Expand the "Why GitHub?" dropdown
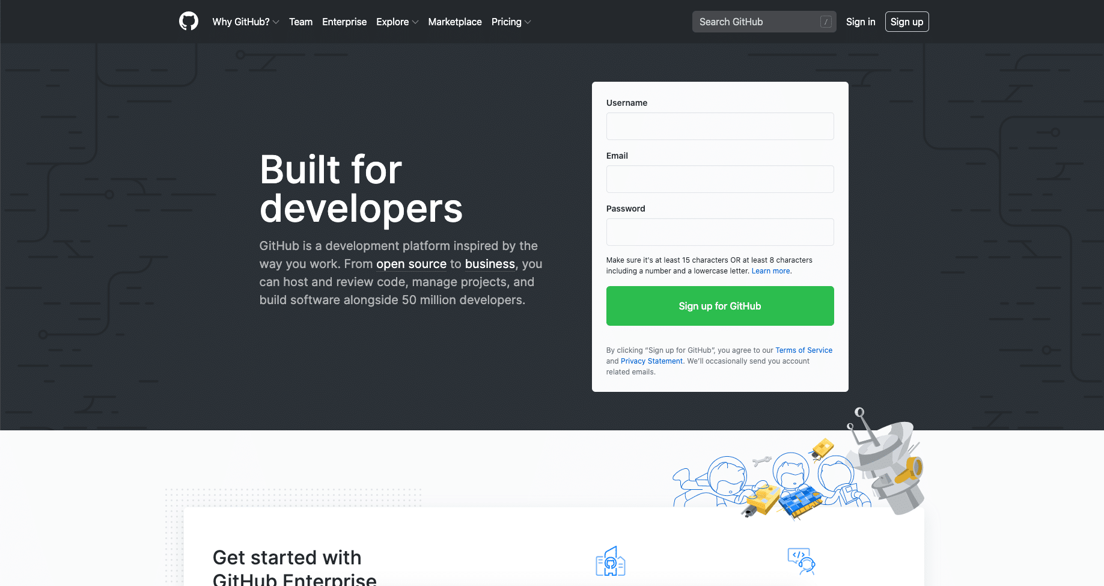1104x586 pixels. [245, 22]
